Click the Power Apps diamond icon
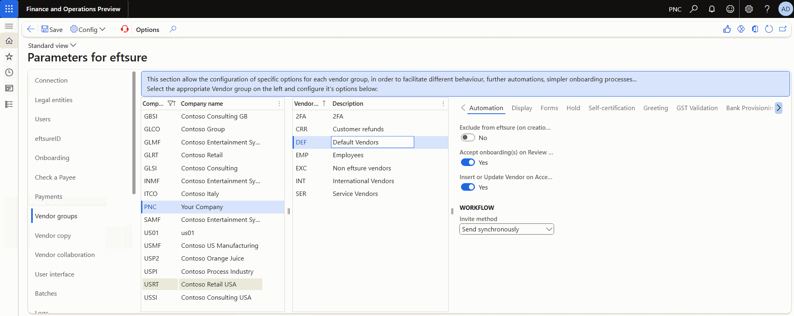 click(x=741, y=29)
